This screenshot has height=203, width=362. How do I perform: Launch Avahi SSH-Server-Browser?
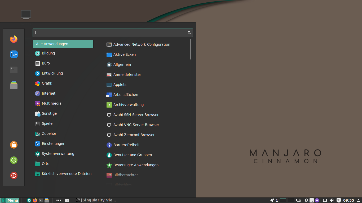(x=146, y=115)
